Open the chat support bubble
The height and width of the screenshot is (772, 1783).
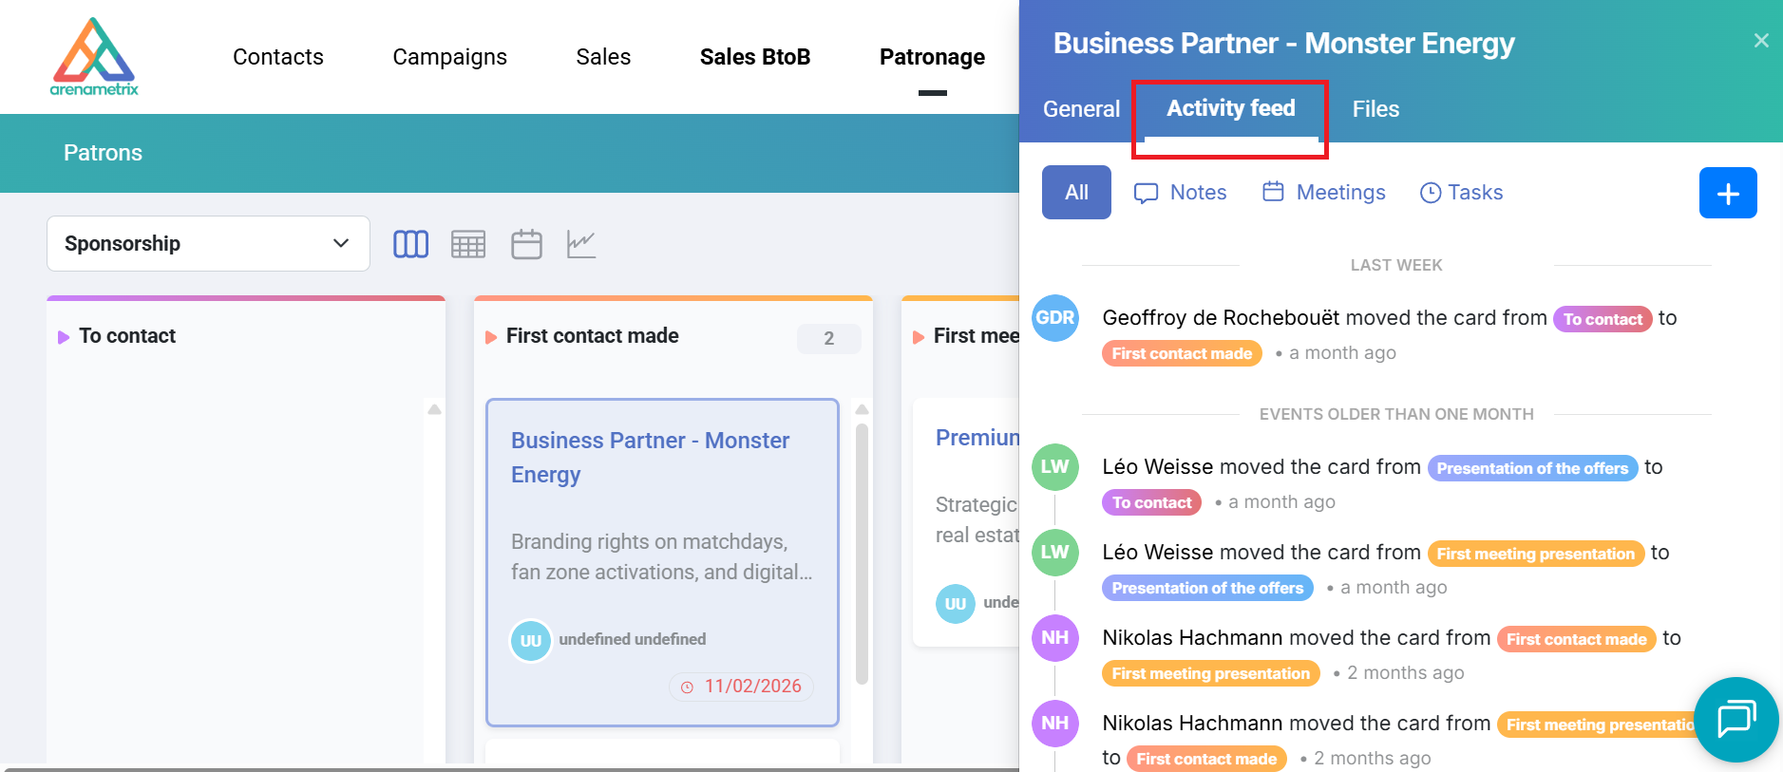point(1736,719)
